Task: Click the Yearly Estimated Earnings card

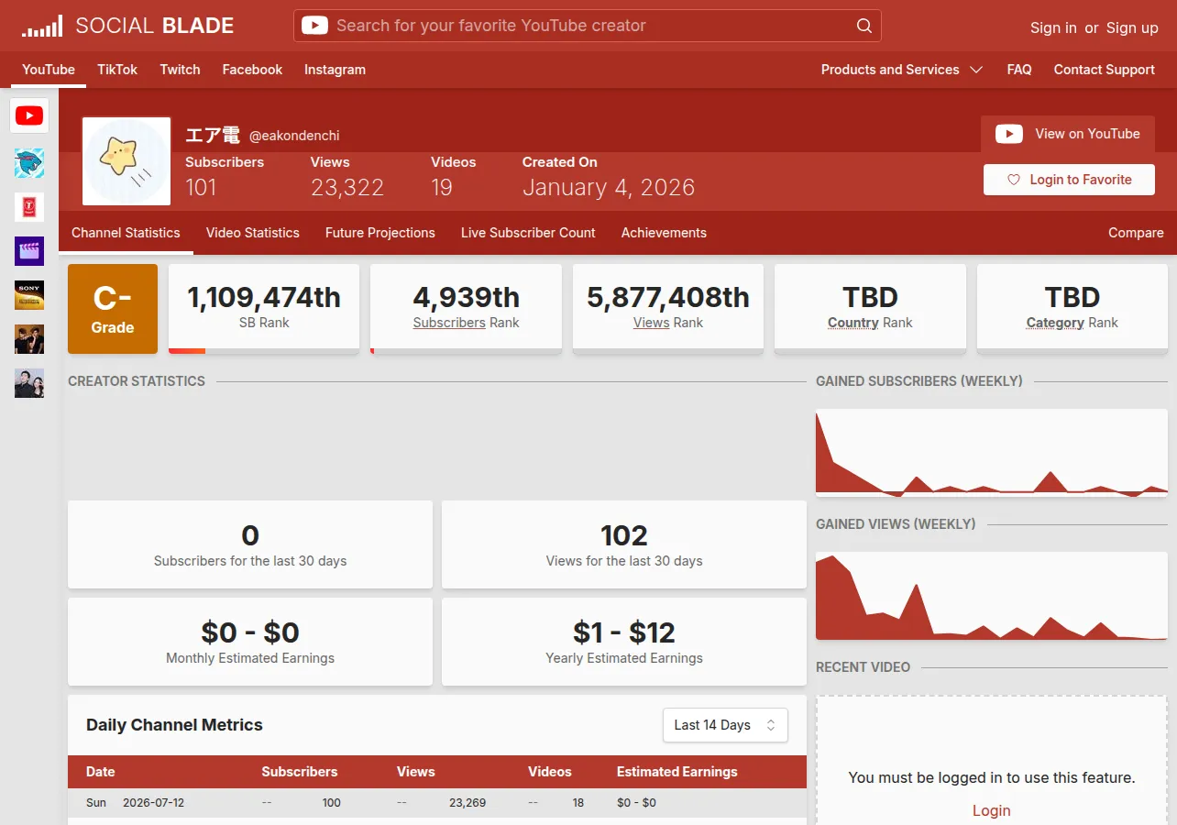Action: 624,642
